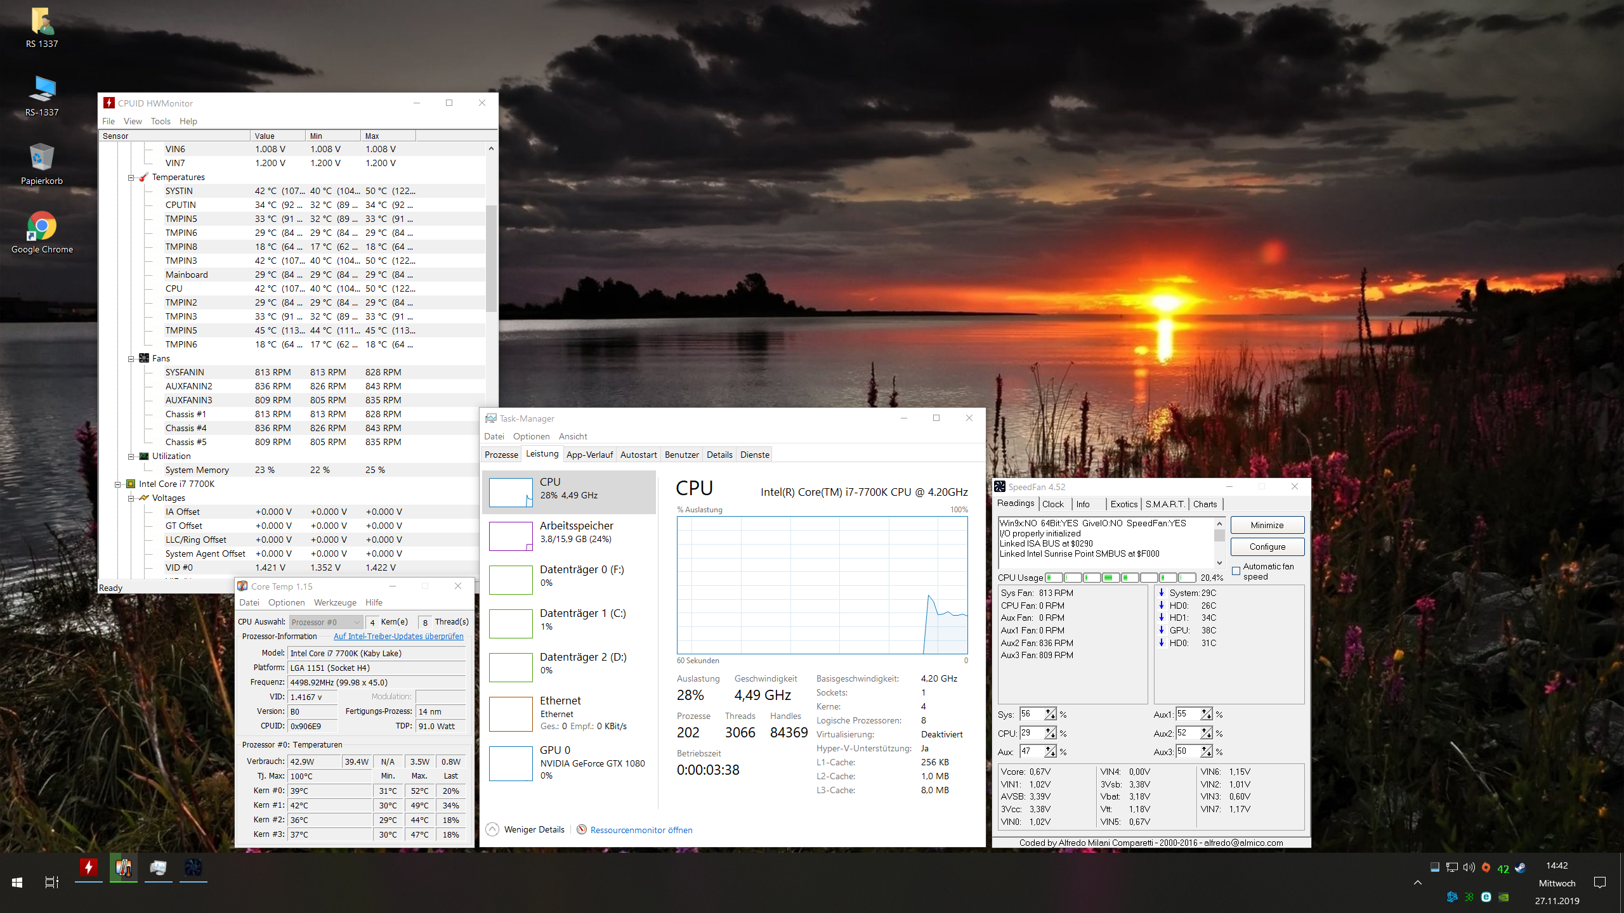Collapse the Temperatures tree node
The image size is (1624, 913).
tap(131, 178)
